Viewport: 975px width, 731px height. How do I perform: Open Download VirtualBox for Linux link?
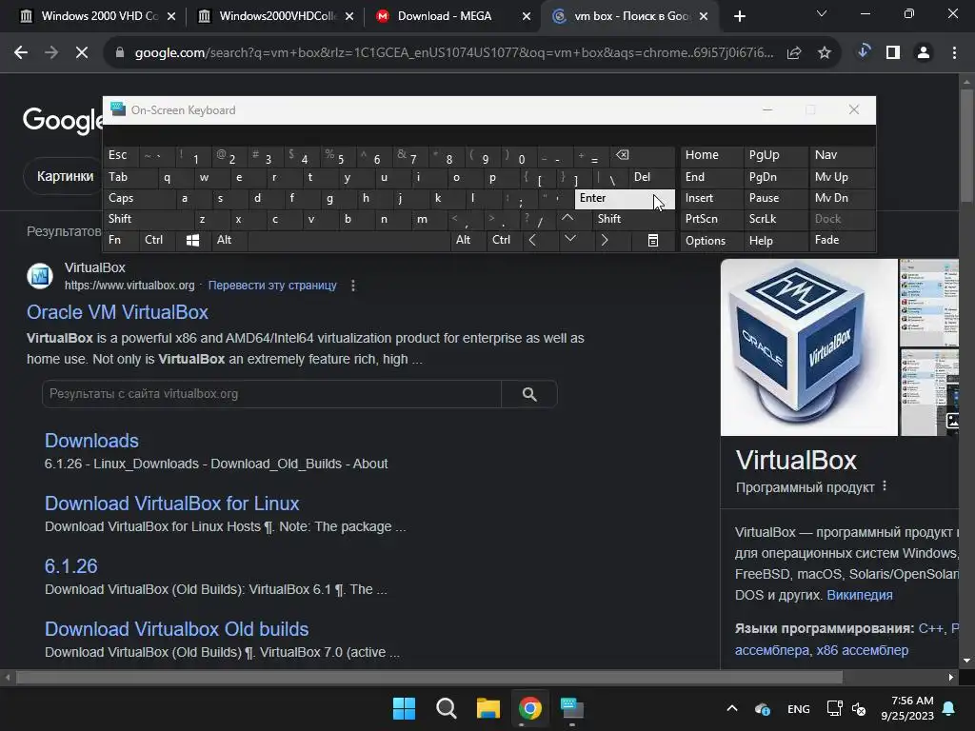(172, 504)
